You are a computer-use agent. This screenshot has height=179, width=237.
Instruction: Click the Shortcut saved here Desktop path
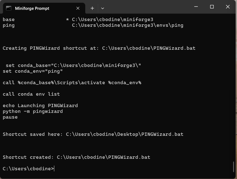pyautogui.click(x=125, y=134)
